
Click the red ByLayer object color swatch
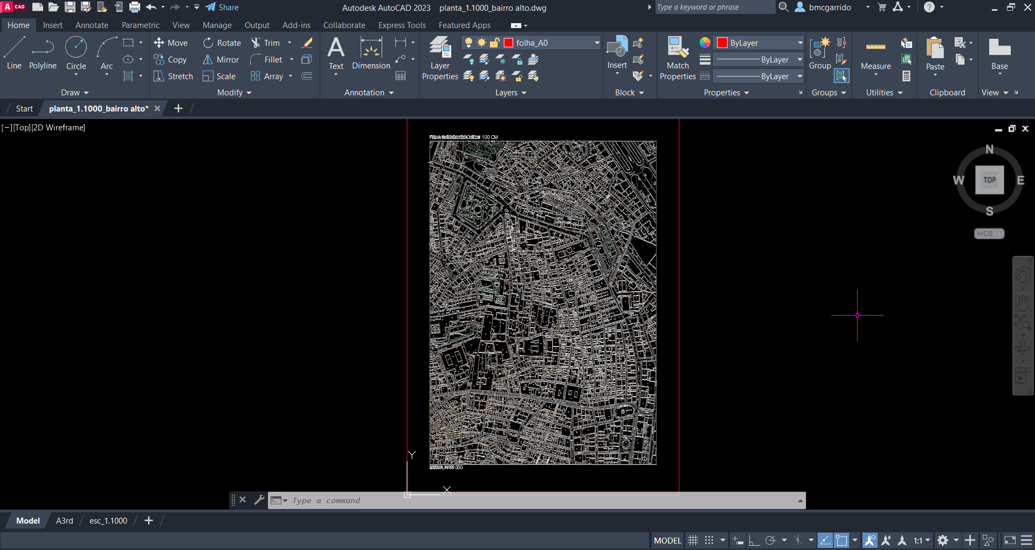point(722,43)
